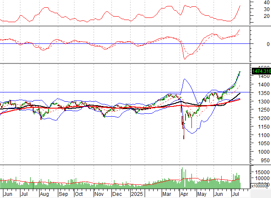Select the 40 label on top indicator axis
The width and height of the screenshot is (271, 198).
click(267, 3)
